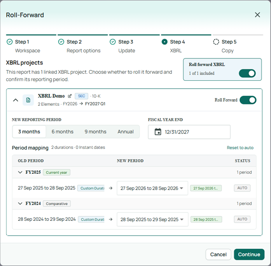Click the AUTO status for FY2025 row
Image resolution: width=271 pixels, height=266 pixels.
tap(242, 188)
